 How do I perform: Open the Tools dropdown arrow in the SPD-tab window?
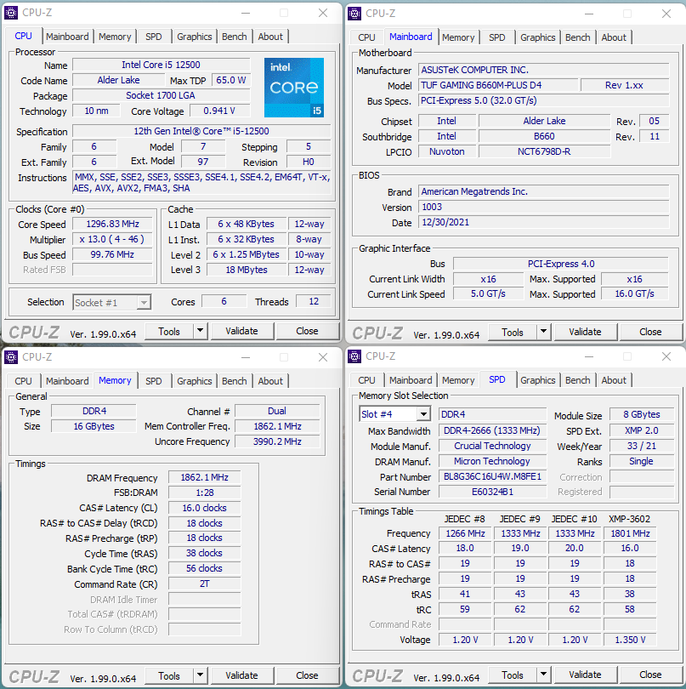pos(543,675)
